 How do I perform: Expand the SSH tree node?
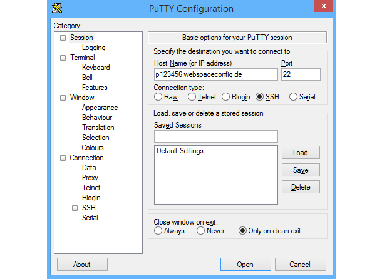coord(75,208)
